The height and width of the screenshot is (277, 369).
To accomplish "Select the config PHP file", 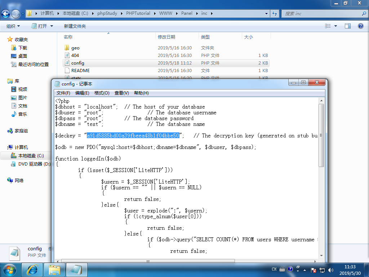I will click(x=166, y=63).
